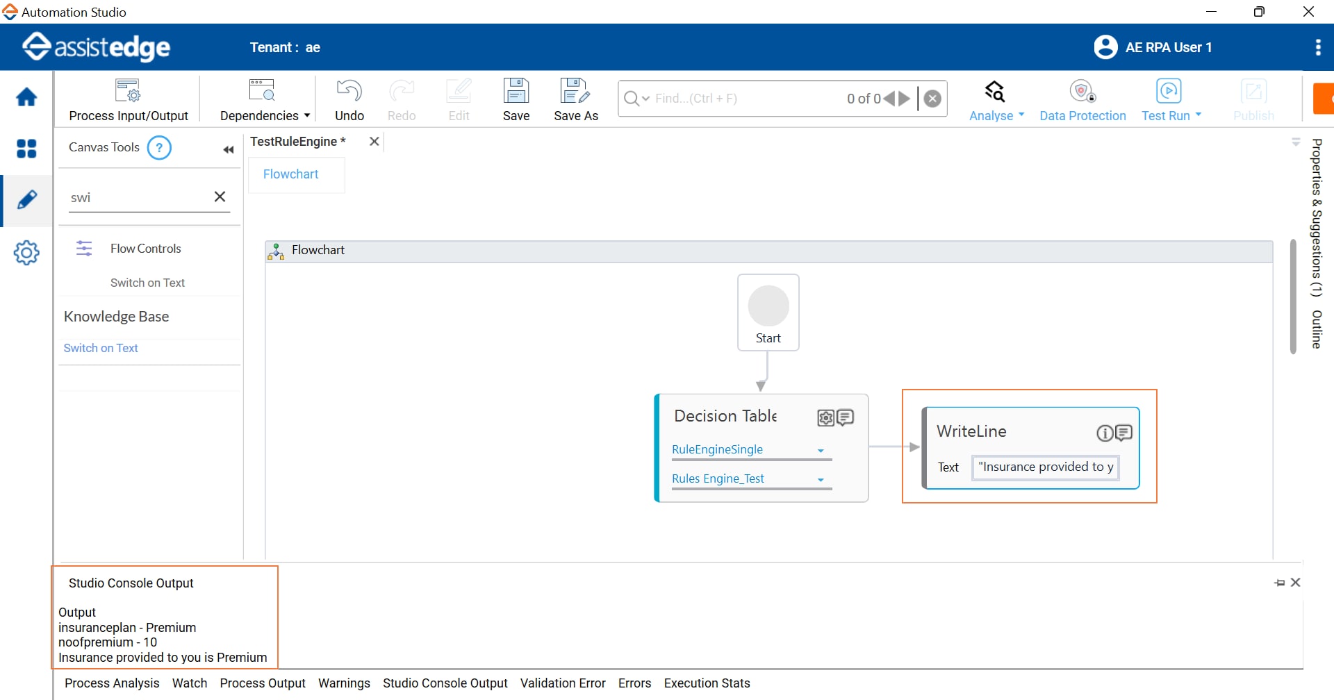Open the Test Run dropdown arrow
Image resolution: width=1334 pixels, height=700 pixels.
1199,115
